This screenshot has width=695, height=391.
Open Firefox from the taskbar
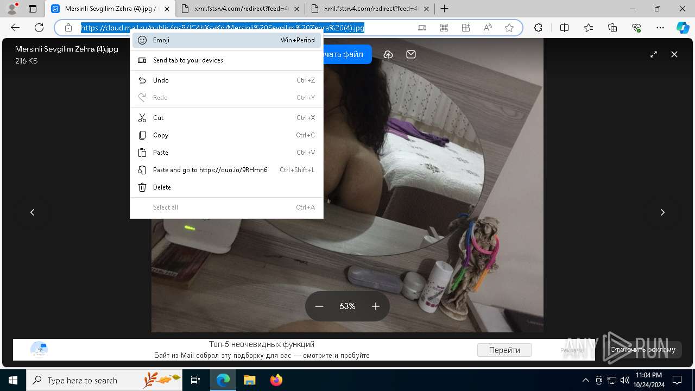click(276, 380)
